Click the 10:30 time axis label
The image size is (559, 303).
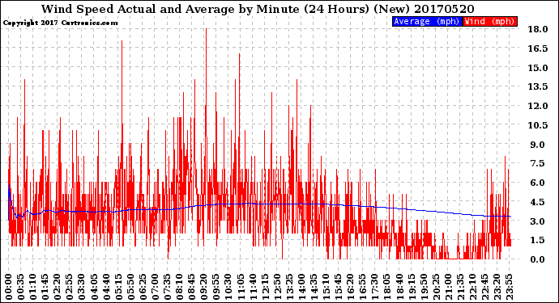coord(228,287)
